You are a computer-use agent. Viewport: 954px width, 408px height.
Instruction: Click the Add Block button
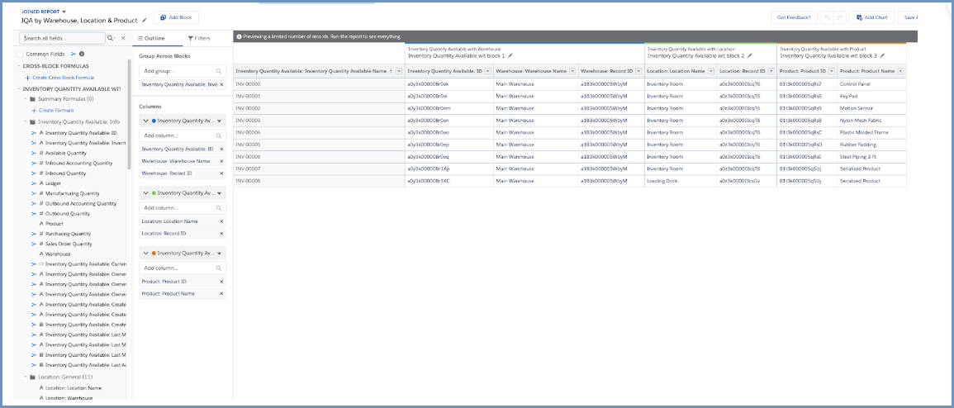pyautogui.click(x=176, y=17)
